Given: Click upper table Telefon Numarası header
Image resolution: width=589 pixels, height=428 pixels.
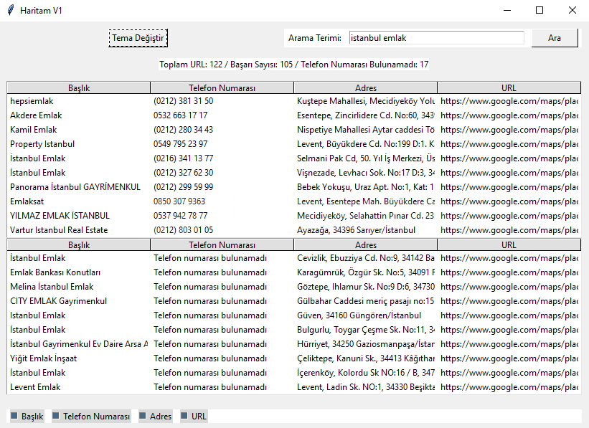Looking at the screenshot, I should (x=222, y=88).
